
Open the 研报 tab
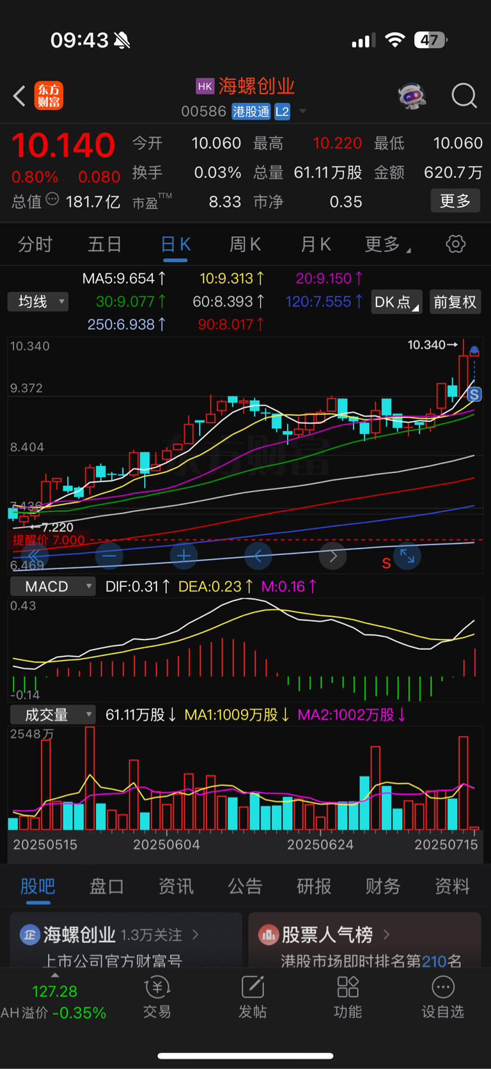(x=314, y=886)
